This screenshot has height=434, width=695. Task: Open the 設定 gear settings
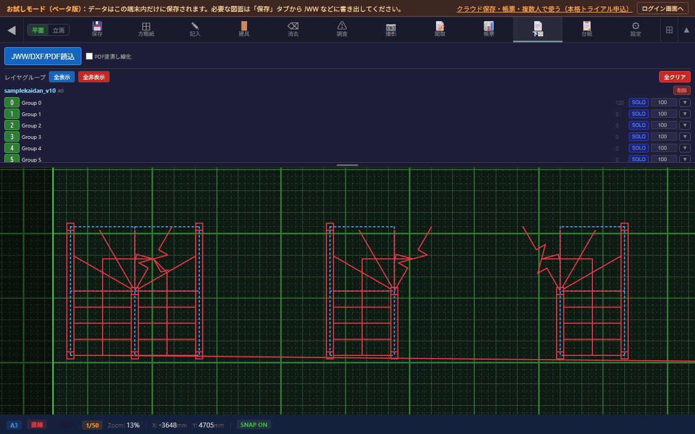click(x=636, y=29)
